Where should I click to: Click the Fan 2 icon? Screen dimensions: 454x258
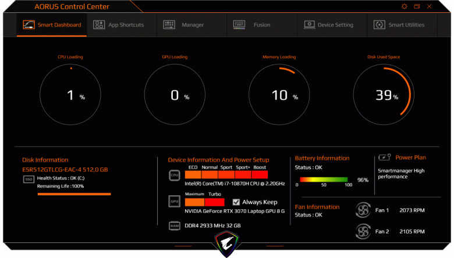(363, 231)
